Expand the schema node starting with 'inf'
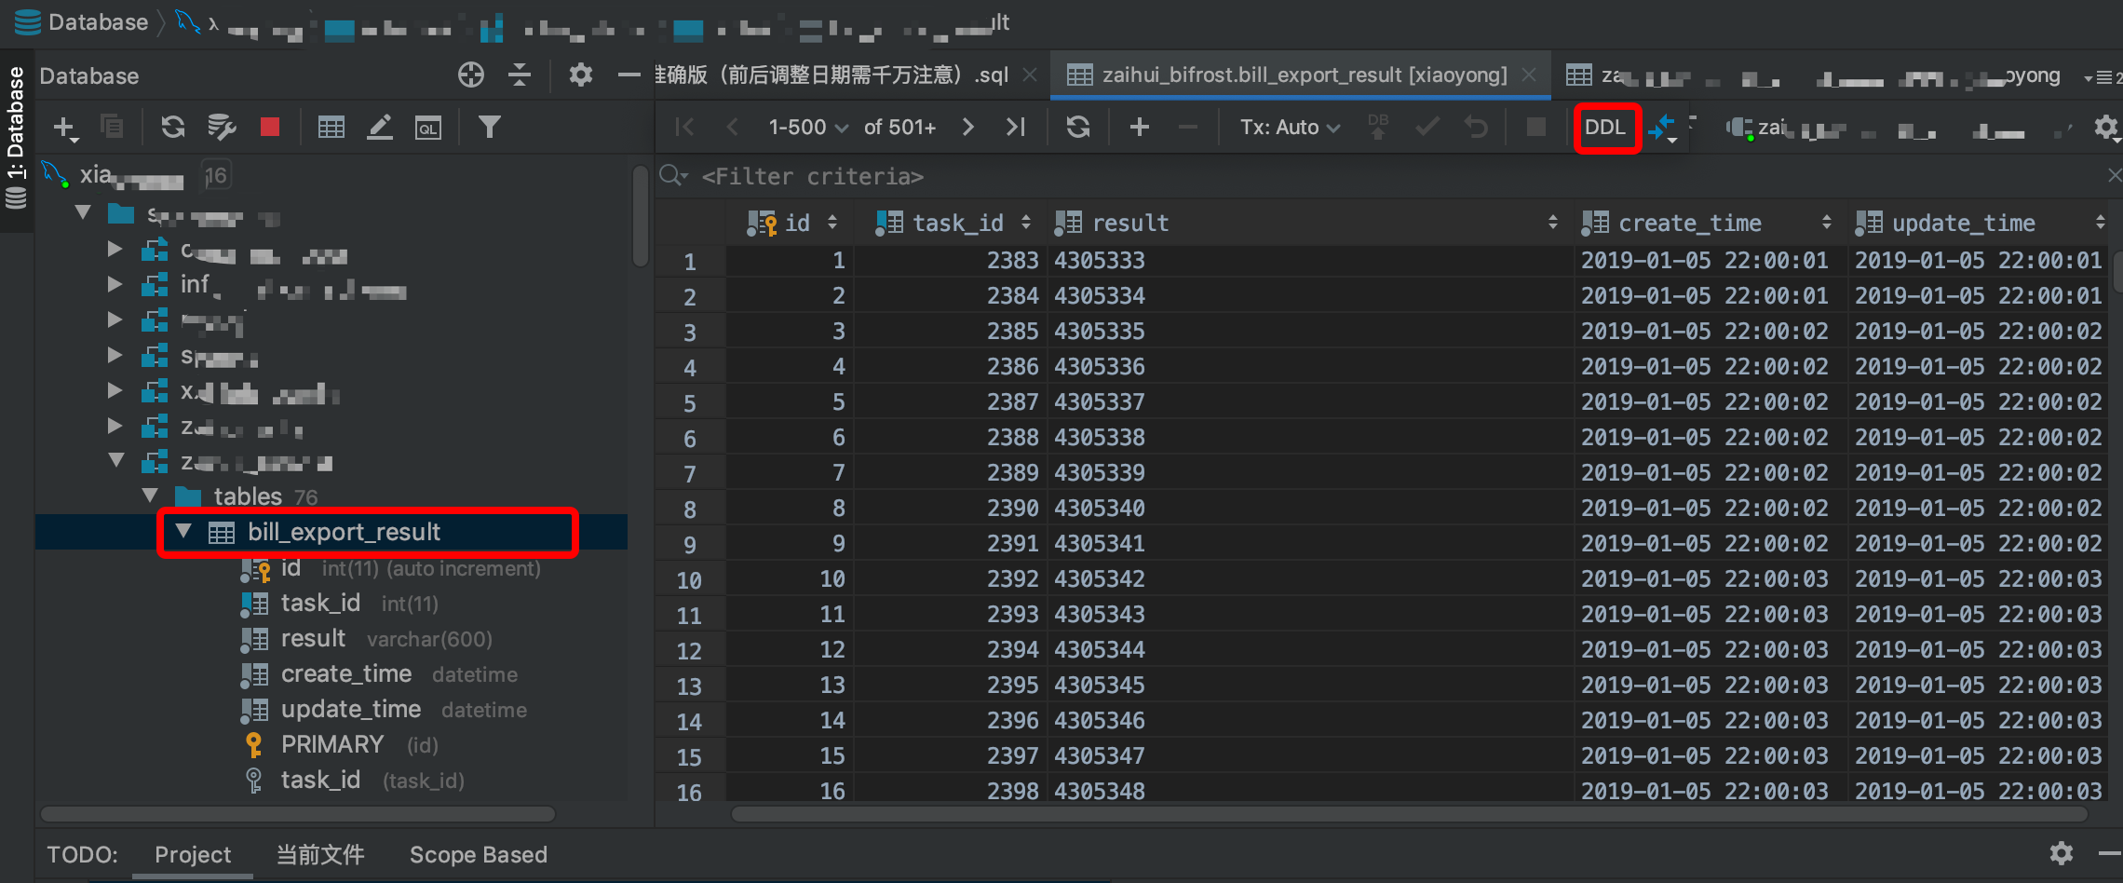The image size is (2123, 883). (115, 283)
